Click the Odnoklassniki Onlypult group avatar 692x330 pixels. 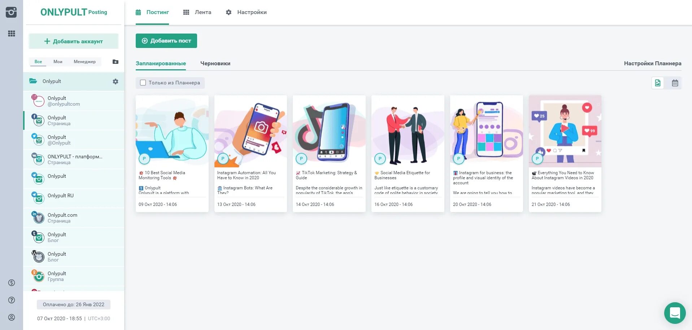coord(38,276)
